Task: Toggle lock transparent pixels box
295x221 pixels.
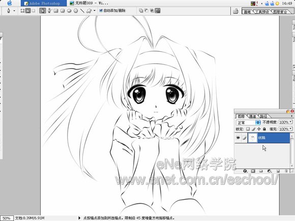Action: 248,129
